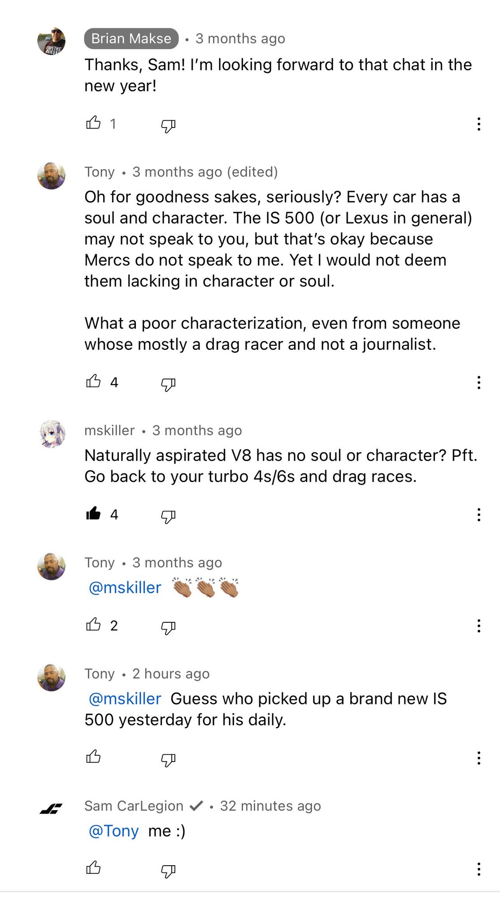Open Brian Makse's channel from name badge

131,39
